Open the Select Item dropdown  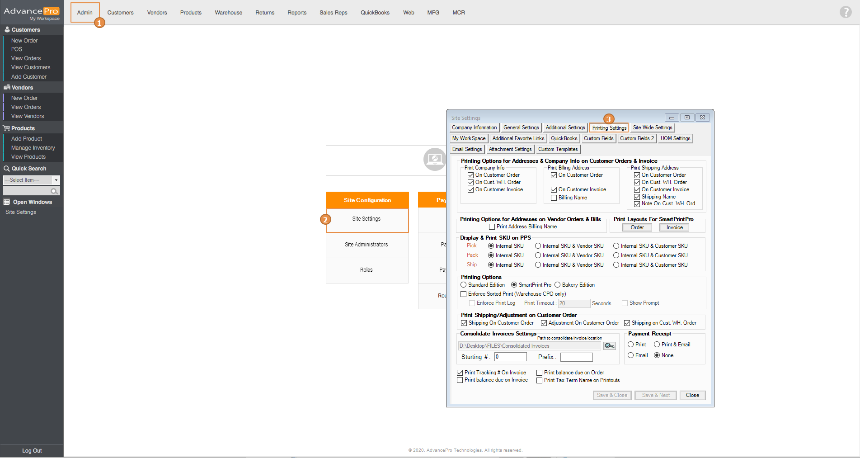[x=56, y=180]
